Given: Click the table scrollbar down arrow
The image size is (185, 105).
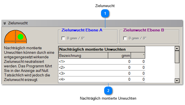Looking at the screenshot, I should click(x=177, y=81).
